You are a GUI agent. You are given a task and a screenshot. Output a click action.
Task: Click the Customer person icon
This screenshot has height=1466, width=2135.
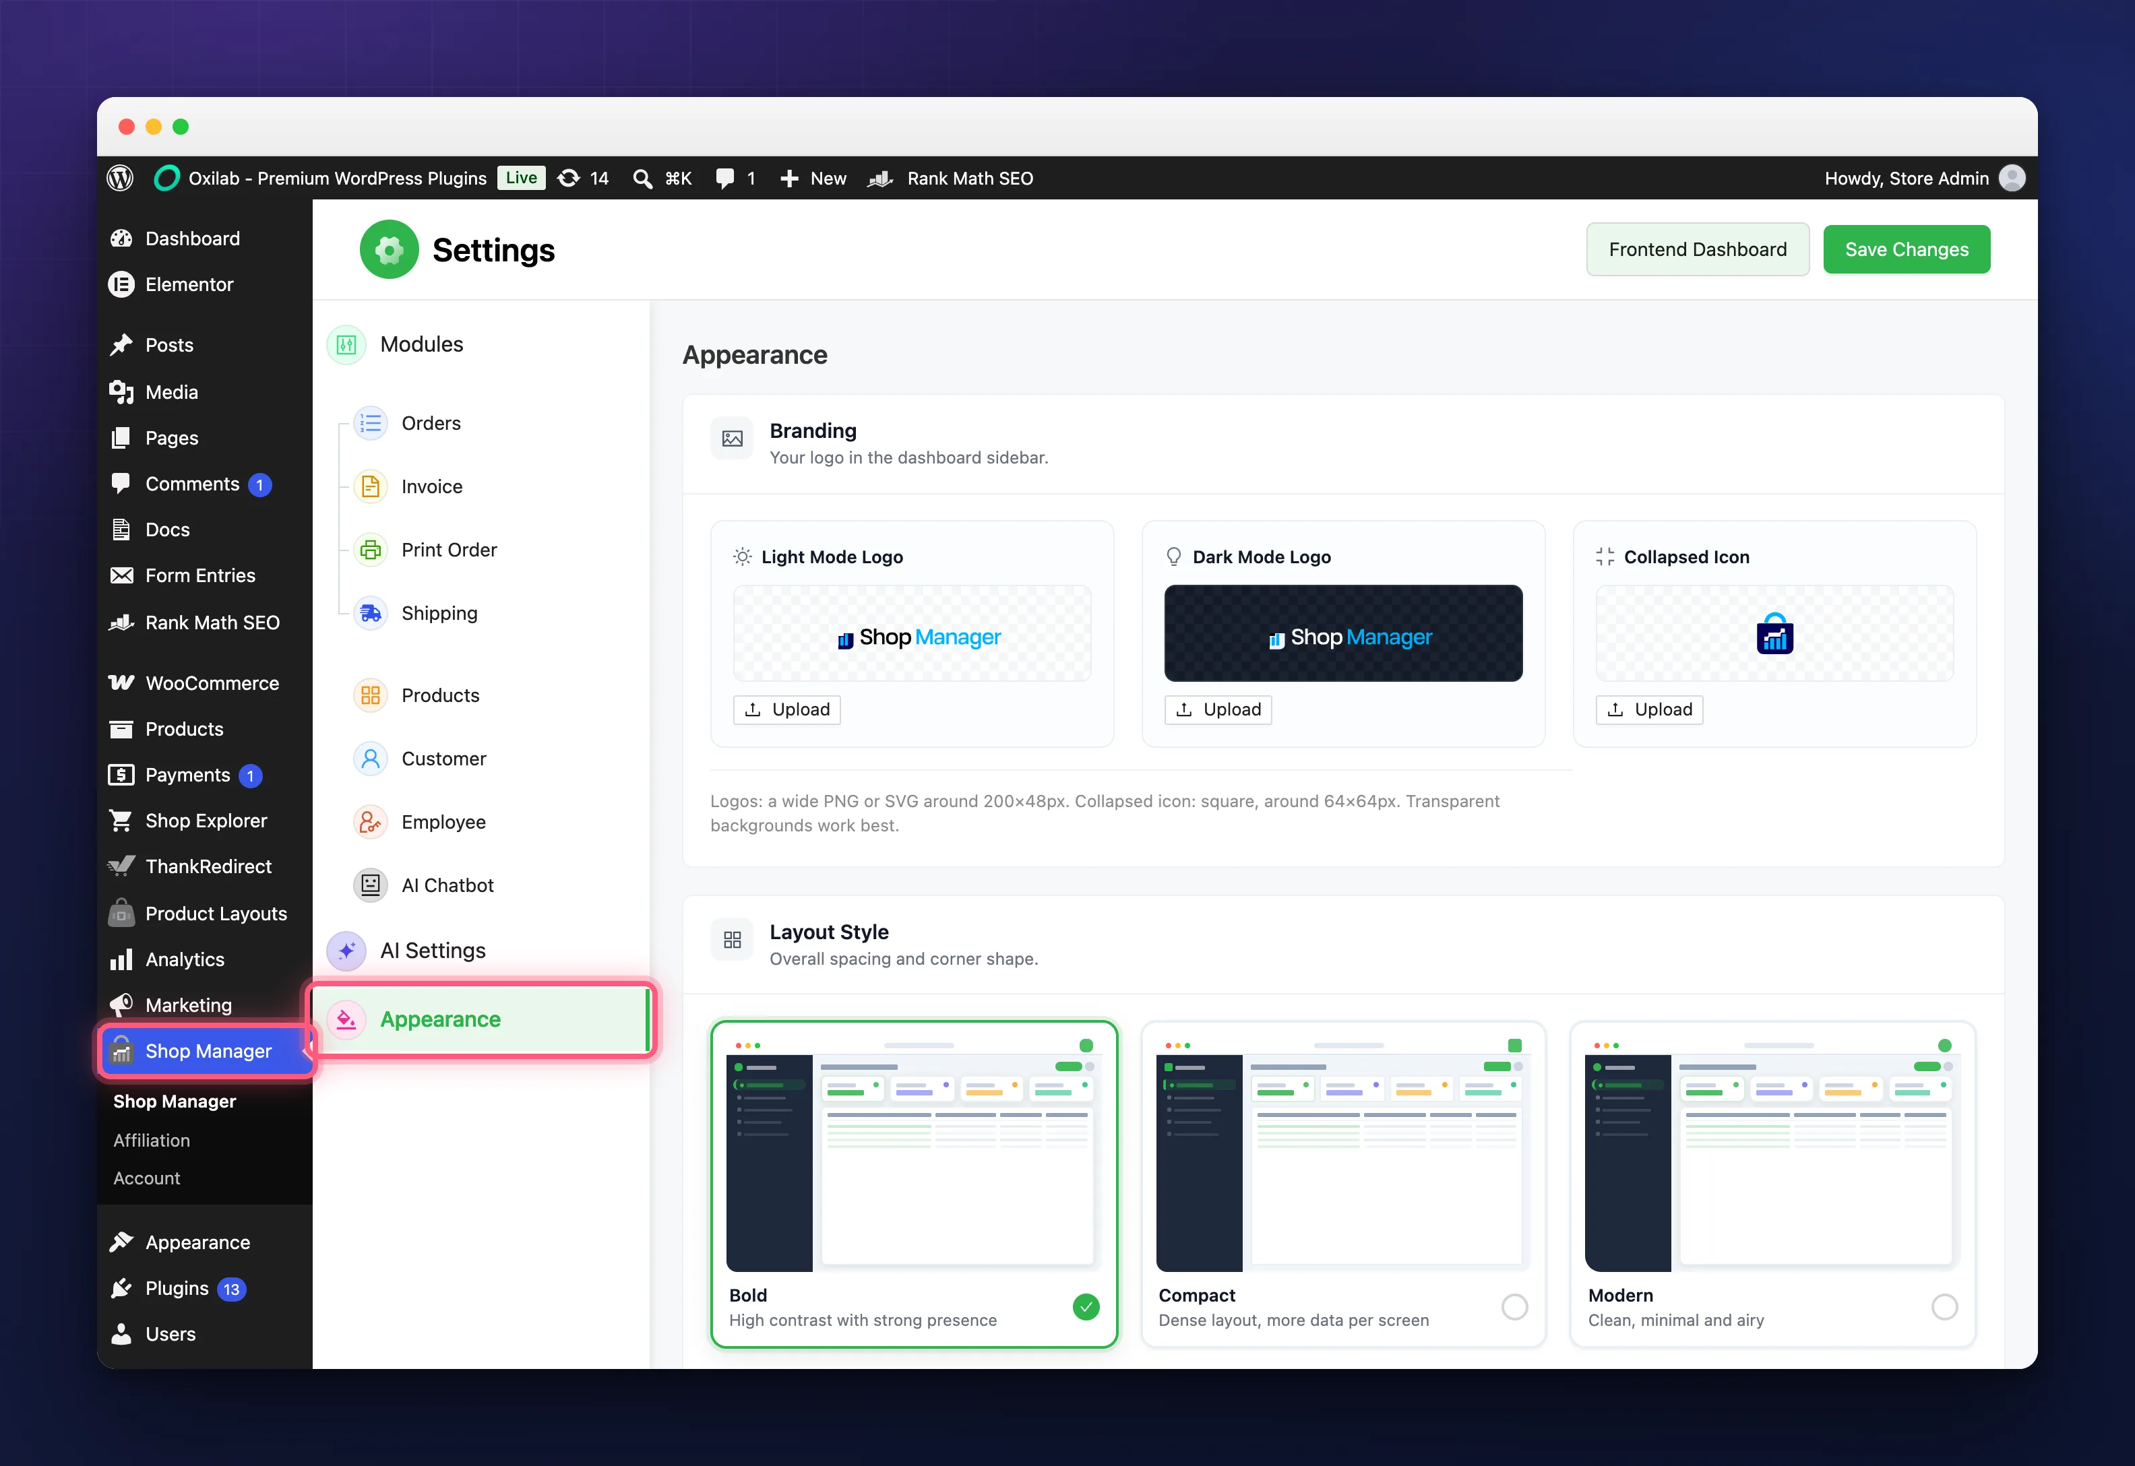370,759
